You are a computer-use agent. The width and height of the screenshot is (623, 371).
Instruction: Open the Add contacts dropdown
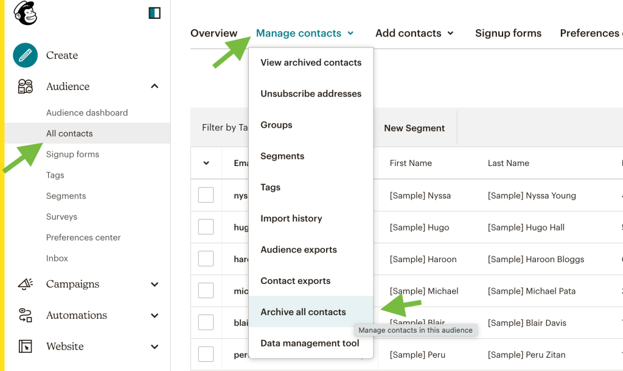pos(414,33)
